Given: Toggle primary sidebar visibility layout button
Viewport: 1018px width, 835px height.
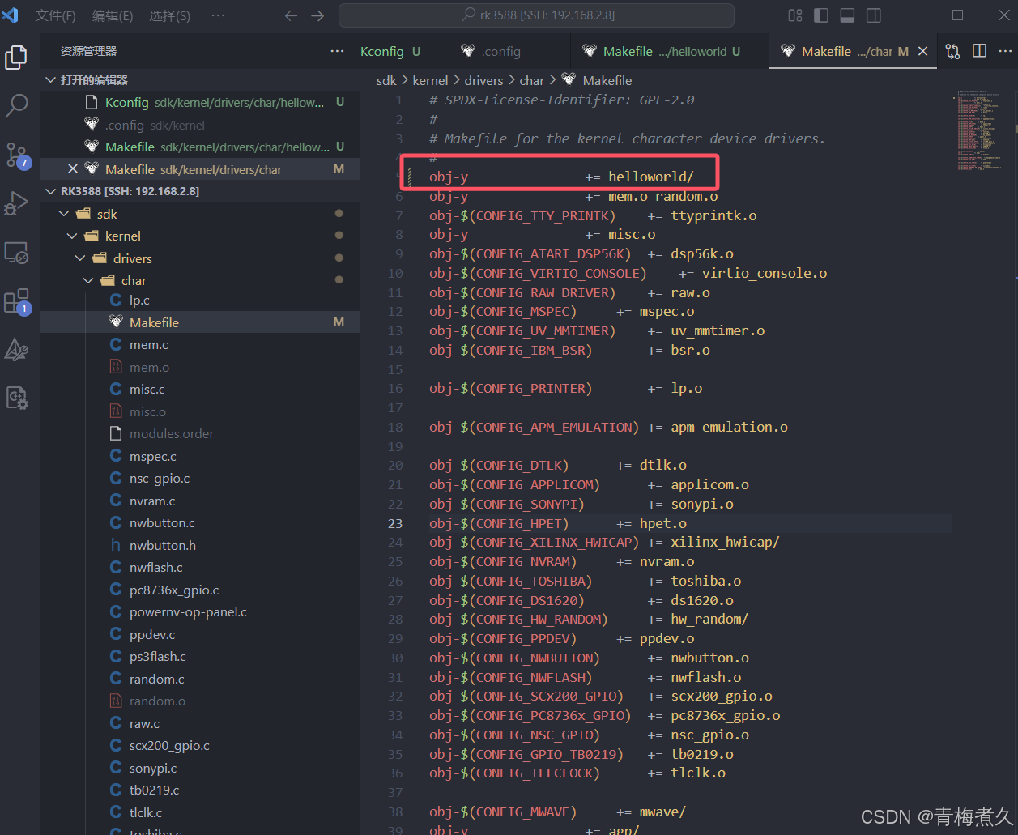Looking at the screenshot, I should coord(821,15).
